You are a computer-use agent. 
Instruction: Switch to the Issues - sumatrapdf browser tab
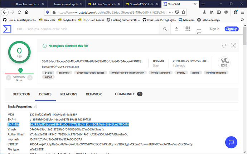tap(66, 4)
